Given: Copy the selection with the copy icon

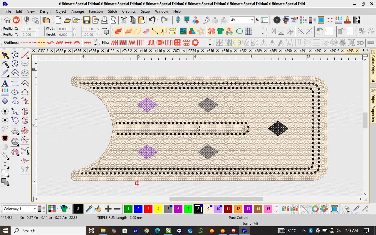Looking at the screenshot, I should pos(132,20).
